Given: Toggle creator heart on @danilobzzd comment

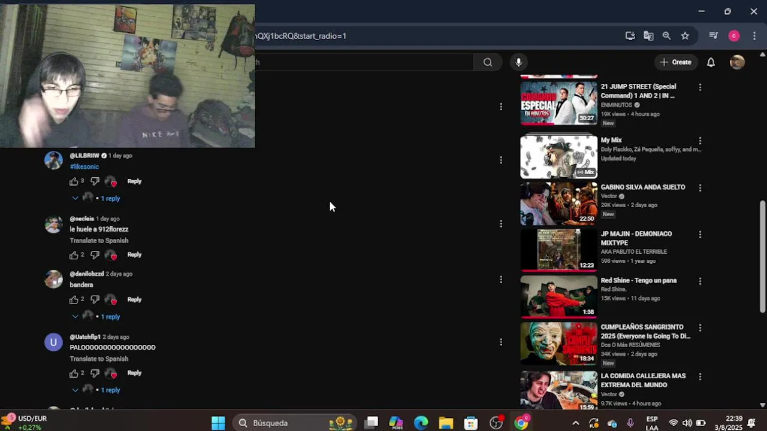Looking at the screenshot, I should pyautogui.click(x=111, y=300).
